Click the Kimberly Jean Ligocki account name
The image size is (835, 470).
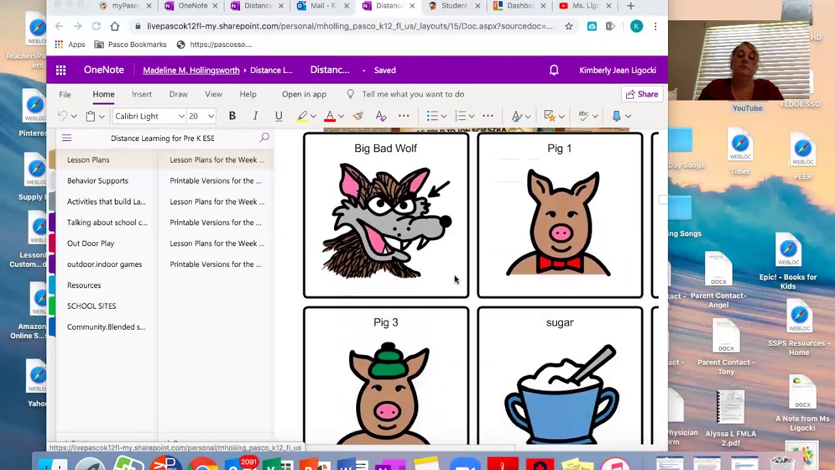[618, 70]
